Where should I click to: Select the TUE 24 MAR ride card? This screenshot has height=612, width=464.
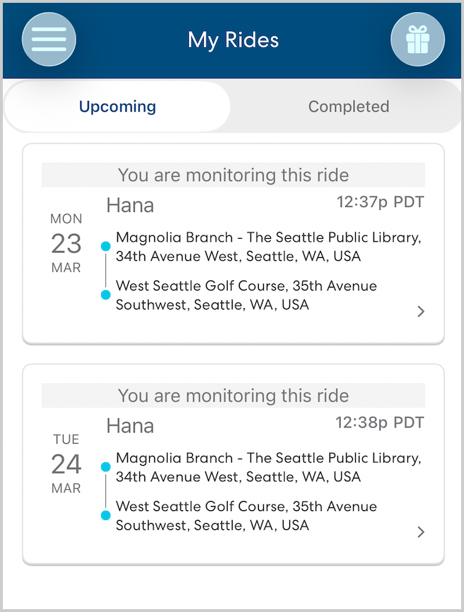232,466
